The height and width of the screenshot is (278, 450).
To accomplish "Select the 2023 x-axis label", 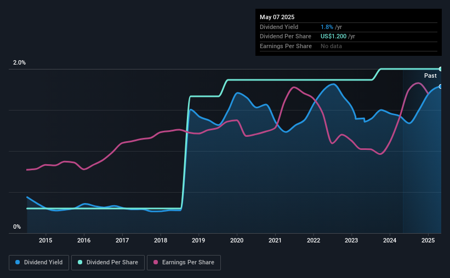I will (x=351, y=240).
